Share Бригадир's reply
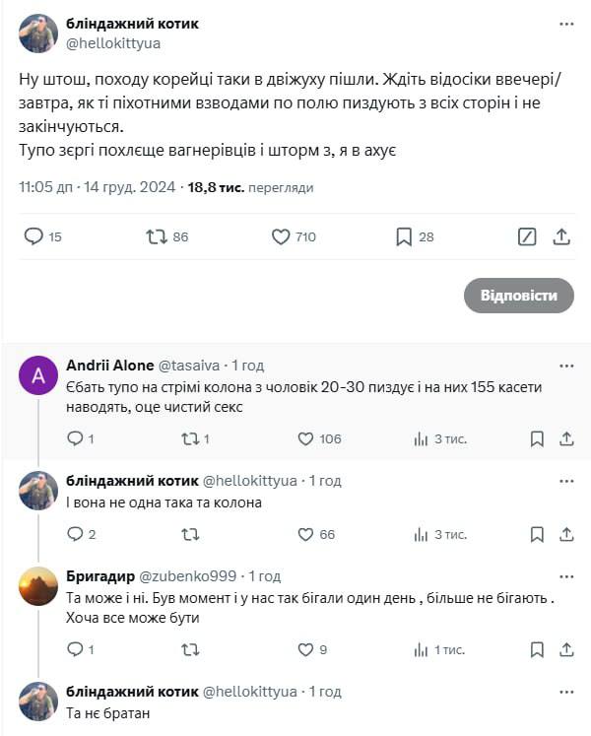The height and width of the screenshot is (736, 591). click(x=566, y=649)
